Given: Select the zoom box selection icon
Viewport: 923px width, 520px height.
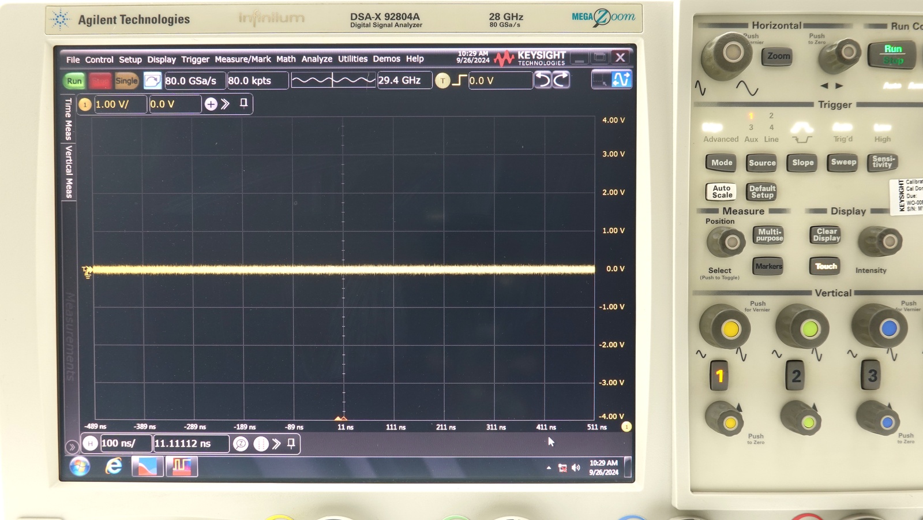Looking at the screenshot, I should pyautogui.click(x=601, y=80).
